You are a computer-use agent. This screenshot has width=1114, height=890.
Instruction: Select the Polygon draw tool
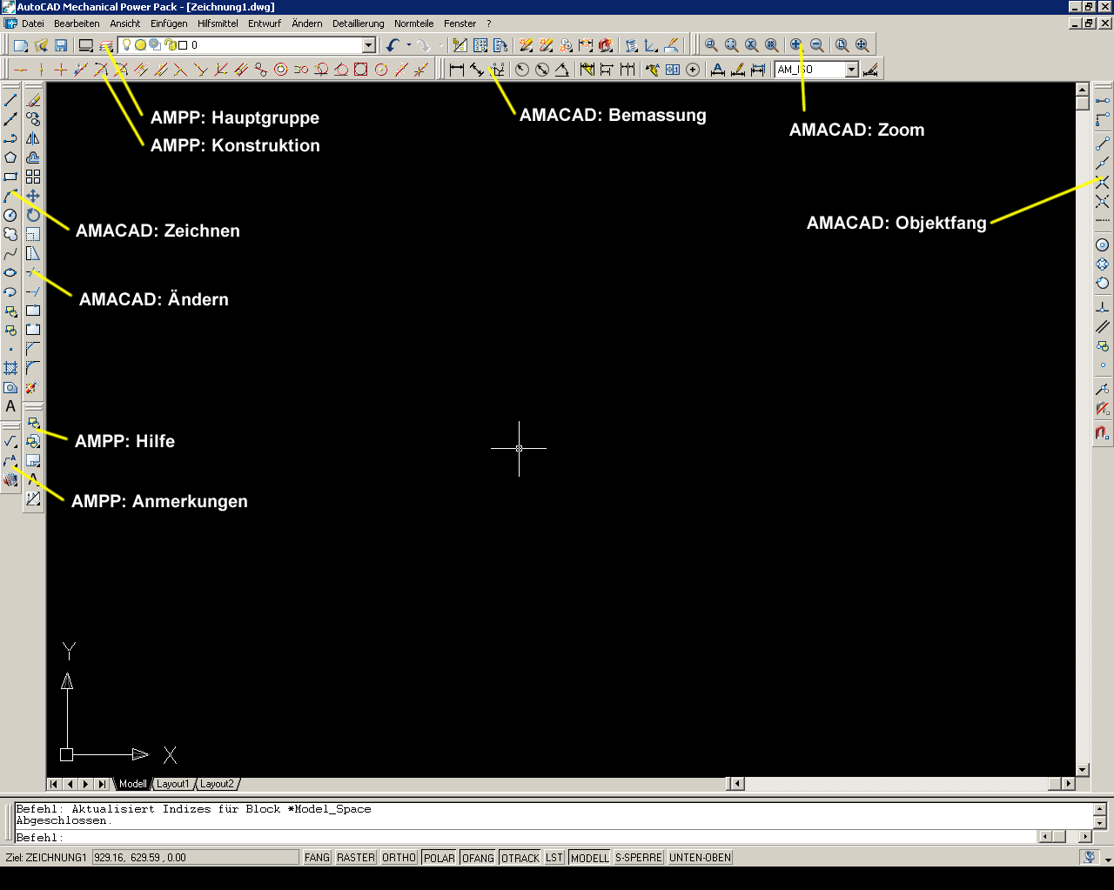coord(10,157)
